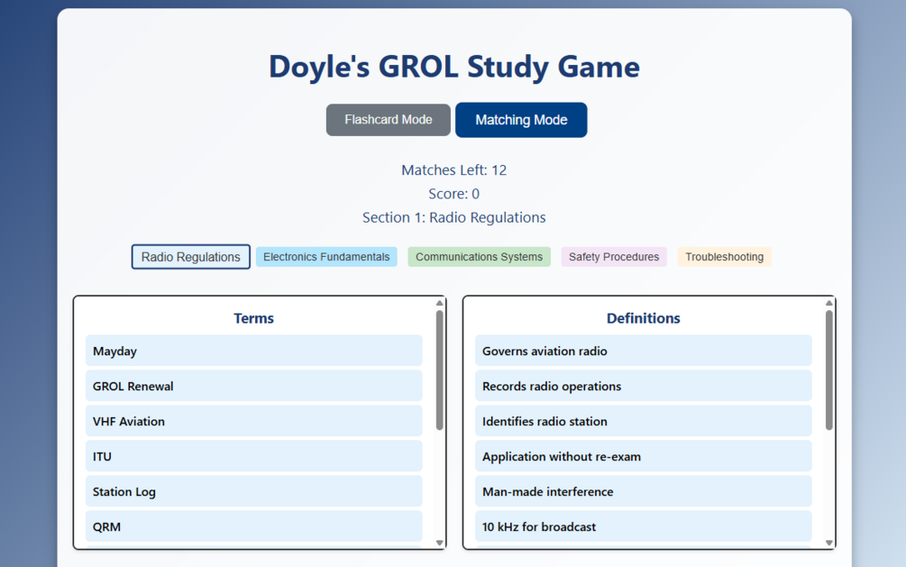Click the Definitions list scrollbar thumb
The width and height of the screenshot is (906, 567).
[x=829, y=370]
